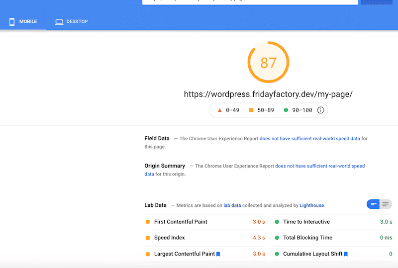Follow the Lighthouse link
Image resolution: width=398 pixels, height=268 pixels.
[312, 205]
